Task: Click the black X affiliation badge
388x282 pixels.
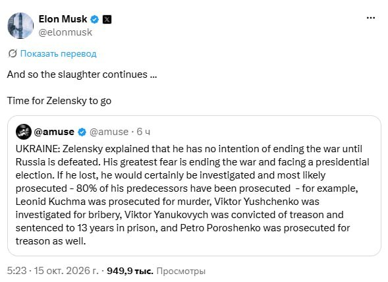Action: tap(107, 19)
